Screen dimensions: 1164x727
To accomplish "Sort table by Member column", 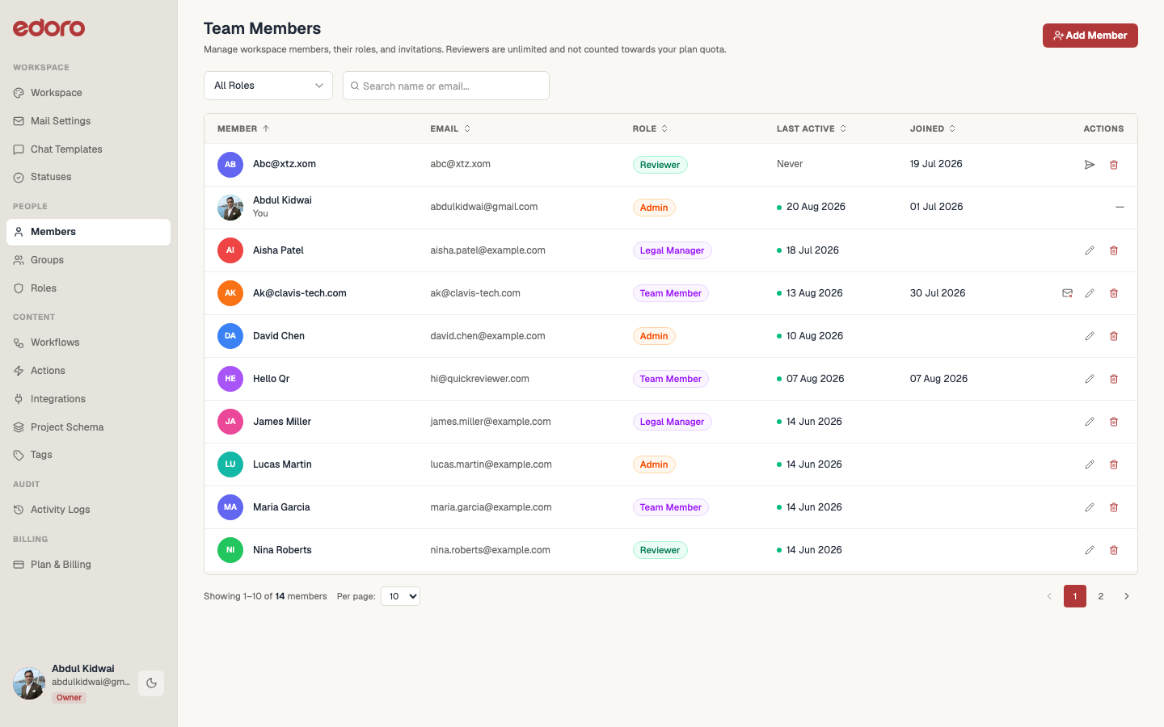I will pos(243,128).
